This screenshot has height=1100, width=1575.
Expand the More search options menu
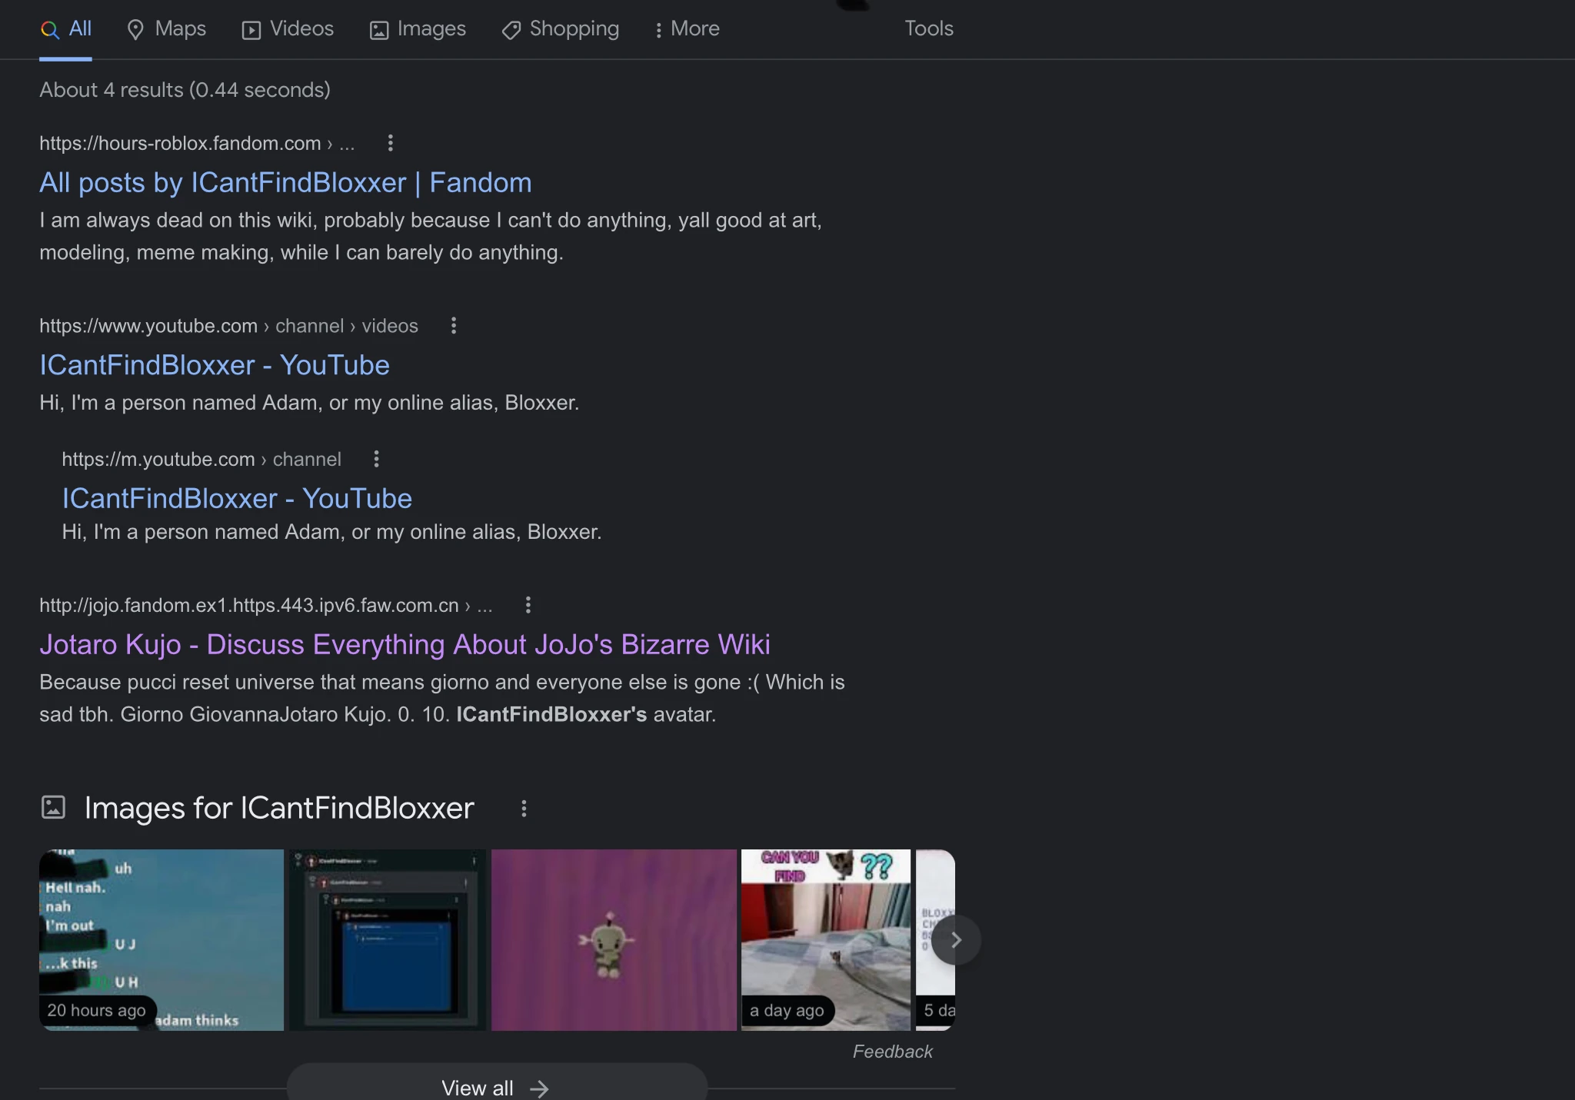687,29
